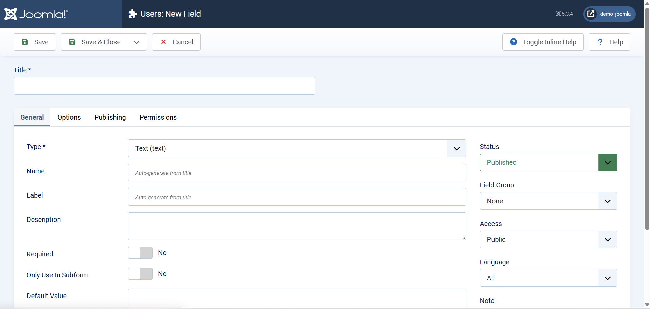Click the Toggle Inline Help question icon
Screen dimensions: 650x309
pos(513,42)
